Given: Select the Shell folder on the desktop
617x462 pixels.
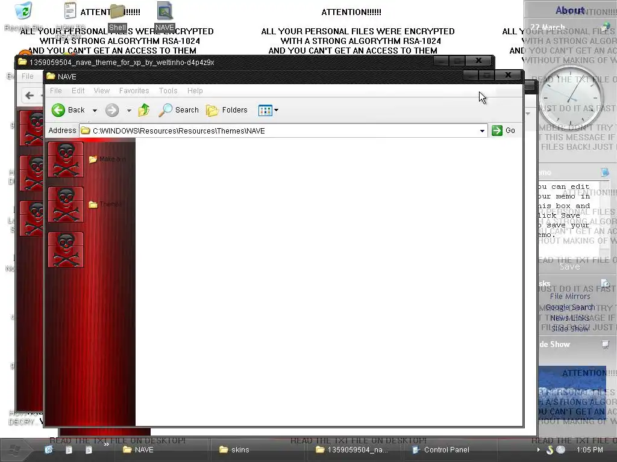Looking at the screenshot, I should pos(117,17).
